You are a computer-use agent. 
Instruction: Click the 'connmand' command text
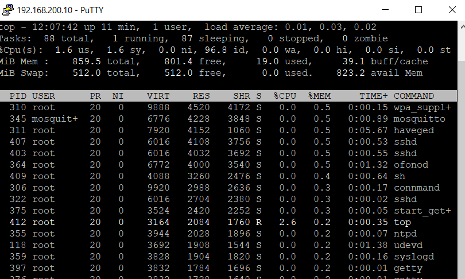point(417,188)
